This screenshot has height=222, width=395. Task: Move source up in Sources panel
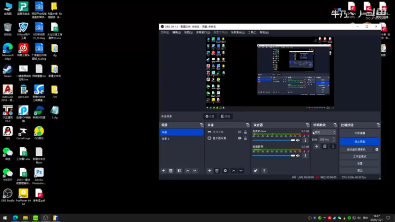click(234, 171)
